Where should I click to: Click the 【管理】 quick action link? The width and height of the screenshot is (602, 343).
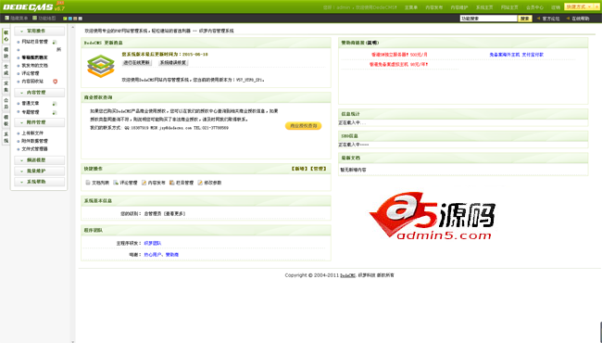[x=319, y=169]
